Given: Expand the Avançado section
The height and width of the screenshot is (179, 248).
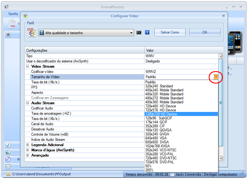Looking at the screenshot, I should coord(28,155).
